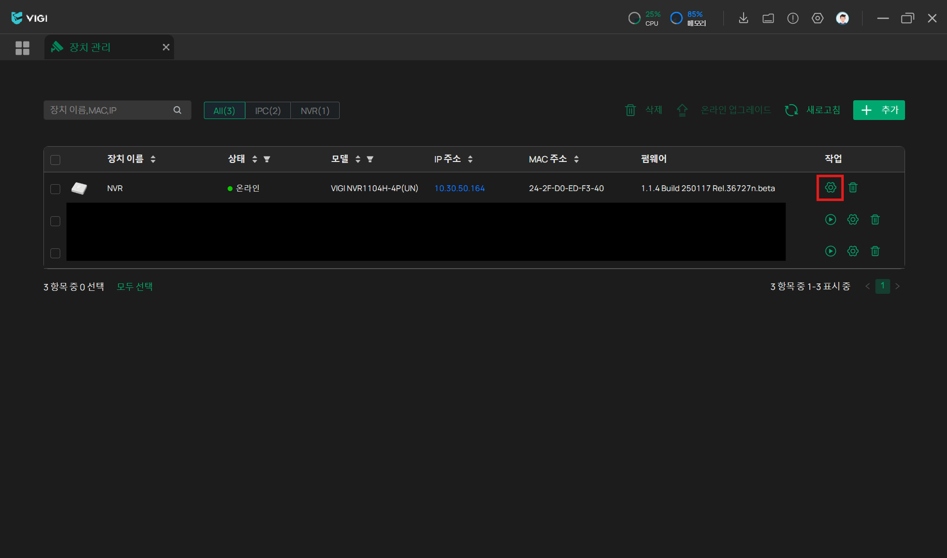Click the VIGI NVR1104H-4P(UN) model cell

click(x=374, y=188)
